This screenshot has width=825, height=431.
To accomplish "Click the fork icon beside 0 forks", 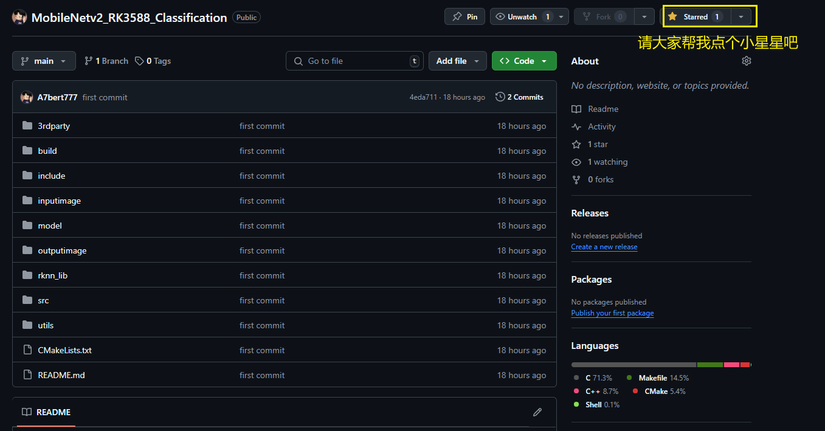I will pos(576,180).
